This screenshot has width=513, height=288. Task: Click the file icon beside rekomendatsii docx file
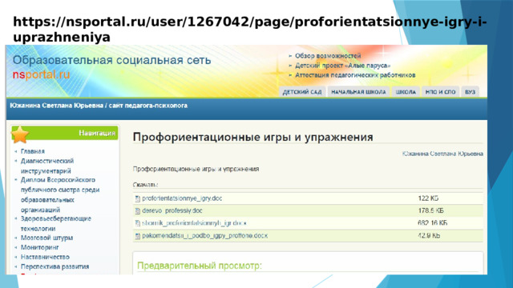point(138,236)
